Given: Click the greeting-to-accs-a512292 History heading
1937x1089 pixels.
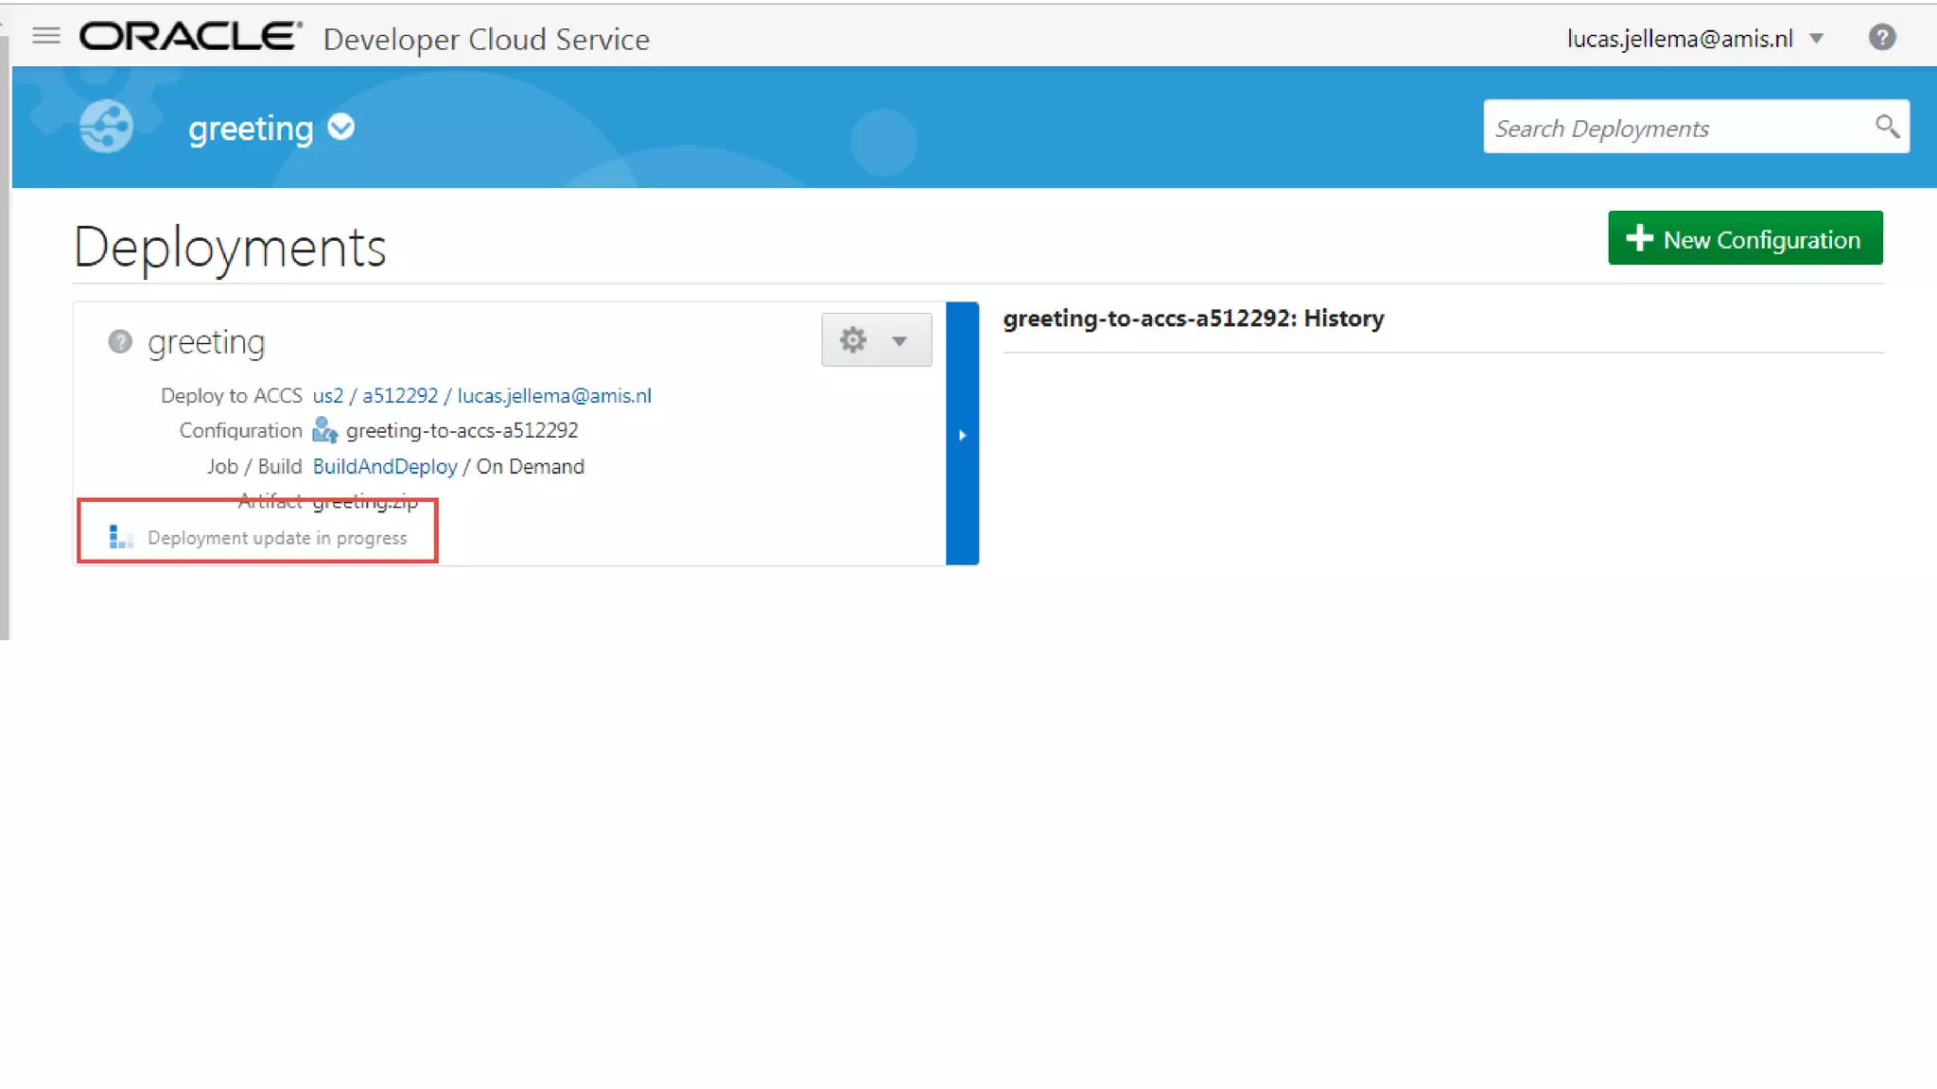Looking at the screenshot, I should [1193, 319].
